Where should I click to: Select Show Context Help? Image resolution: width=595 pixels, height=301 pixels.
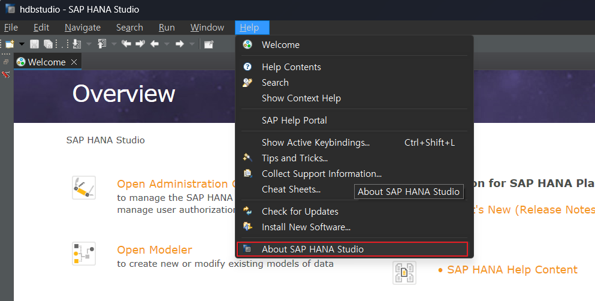coord(354,98)
